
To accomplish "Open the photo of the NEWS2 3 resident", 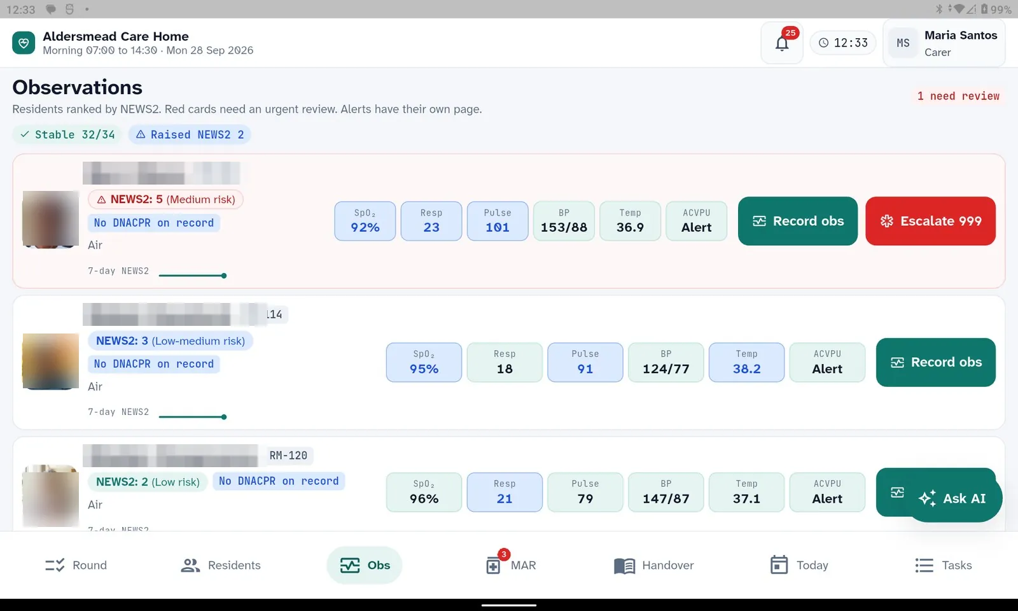I will [50, 361].
